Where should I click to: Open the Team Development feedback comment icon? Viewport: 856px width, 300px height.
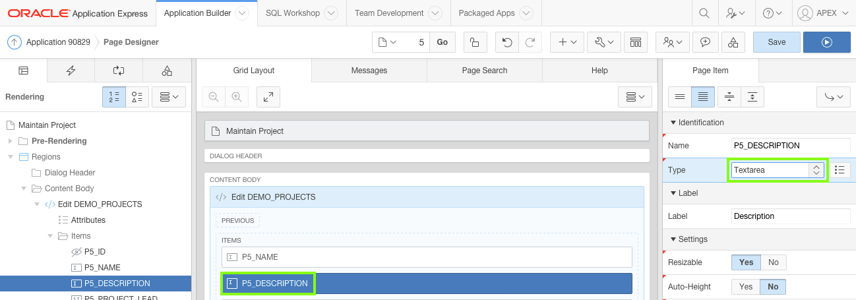point(705,42)
